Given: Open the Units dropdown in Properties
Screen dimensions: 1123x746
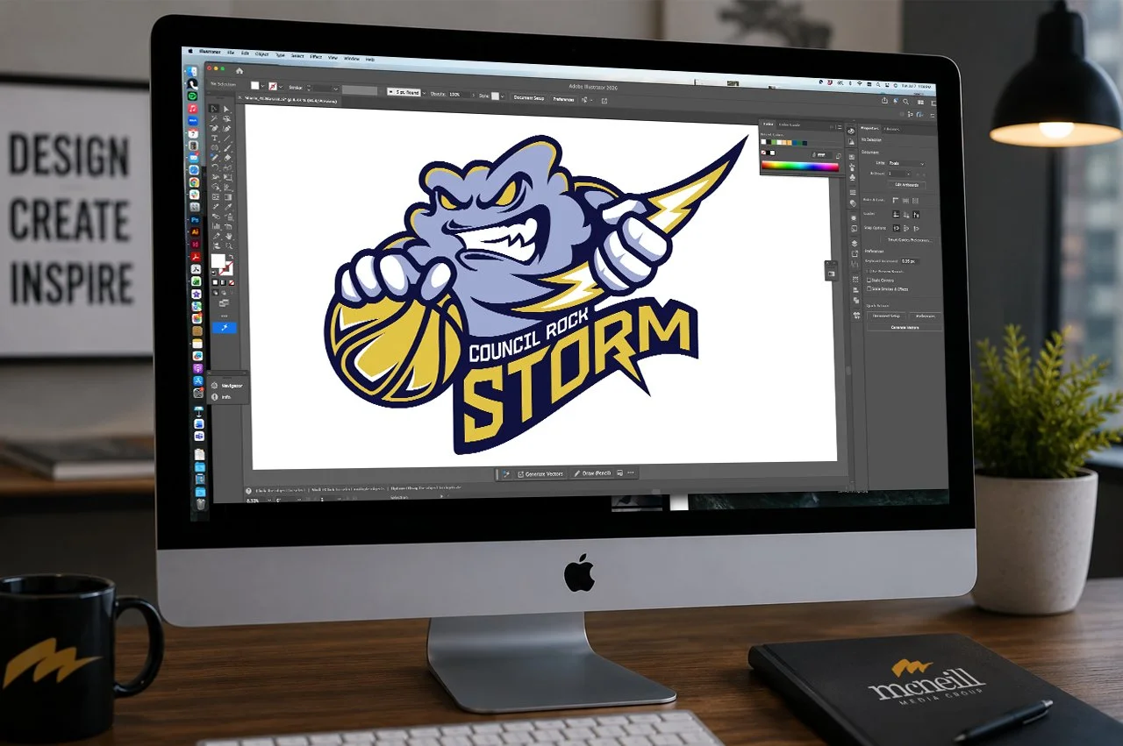Looking at the screenshot, I should (907, 163).
